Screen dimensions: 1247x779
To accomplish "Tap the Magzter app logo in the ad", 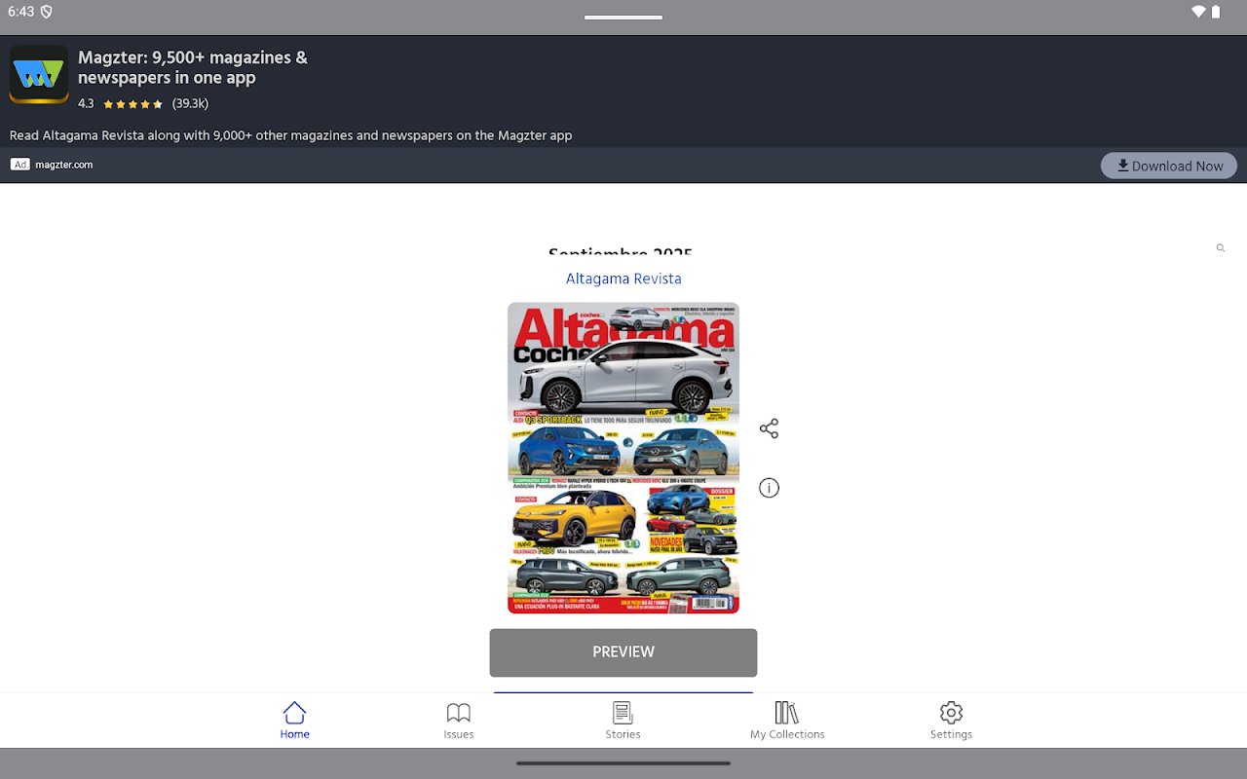I will (x=39, y=74).
